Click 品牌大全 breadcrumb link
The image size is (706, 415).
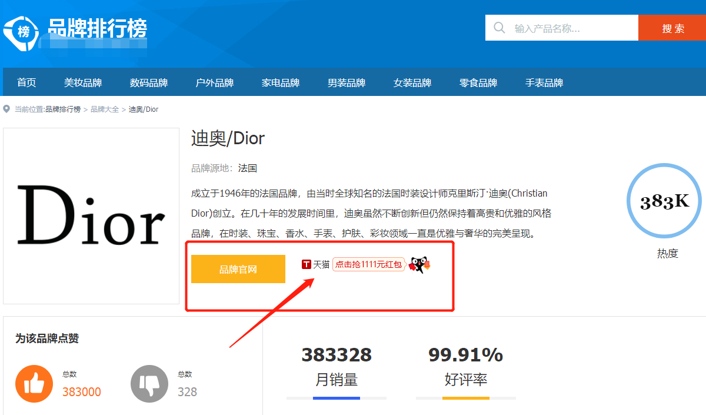[x=105, y=109]
